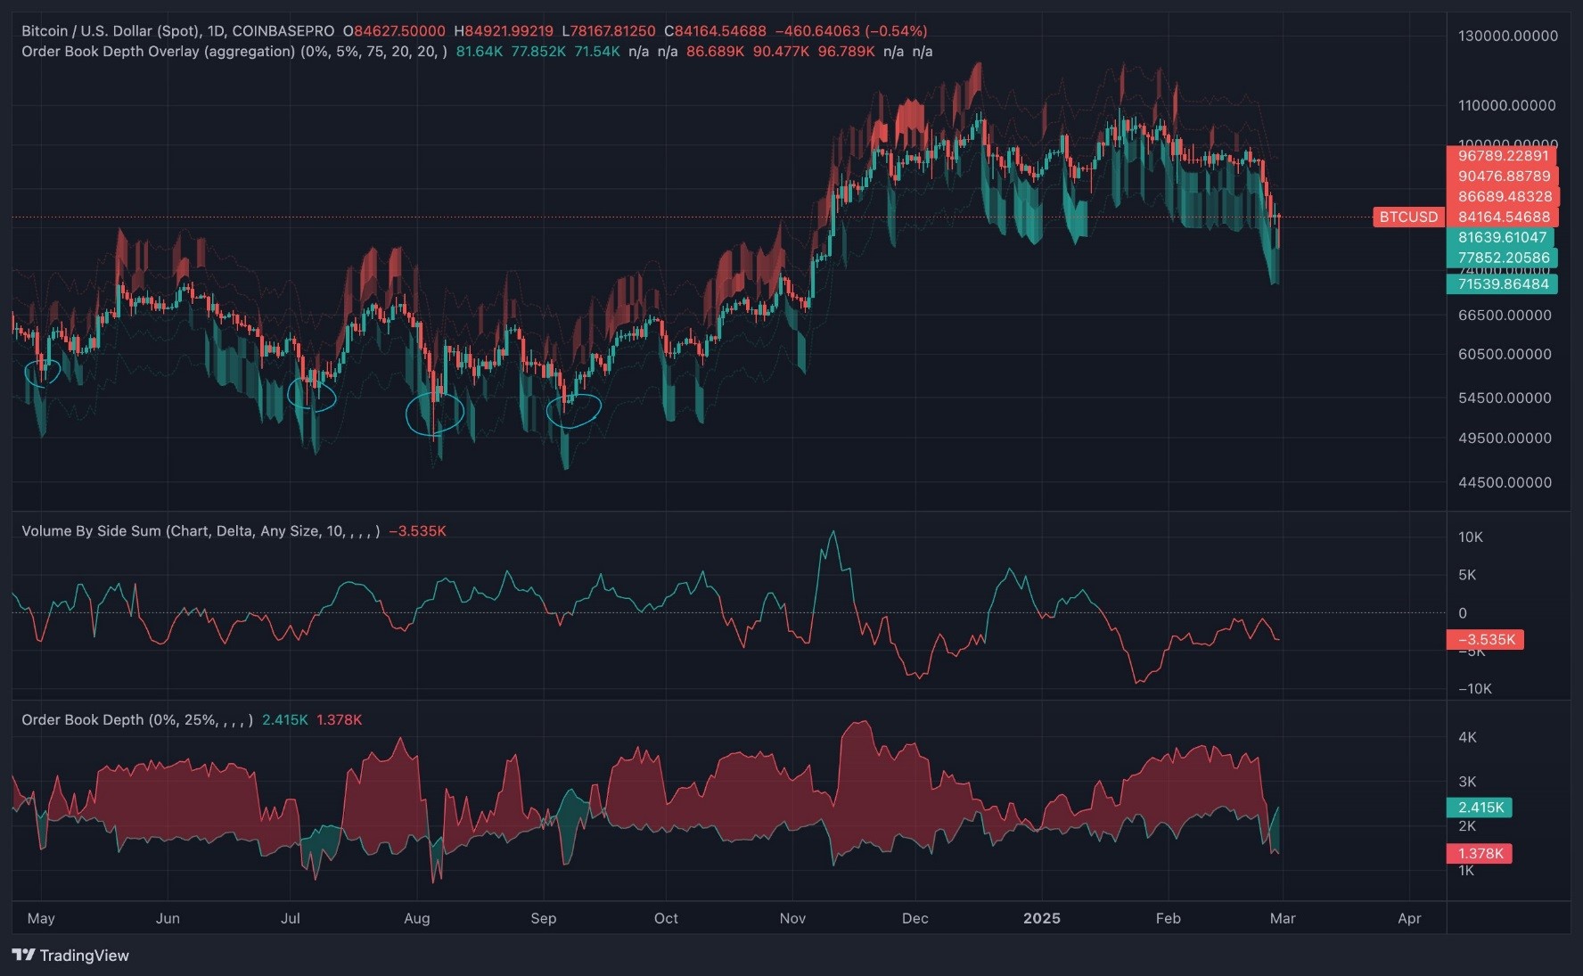Click the 5K volume axis label

click(1467, 574)
